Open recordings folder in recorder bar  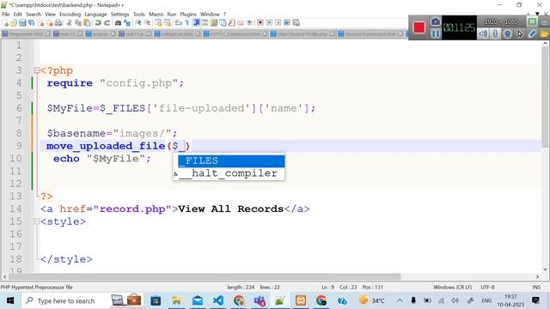(x=544, y=33)
